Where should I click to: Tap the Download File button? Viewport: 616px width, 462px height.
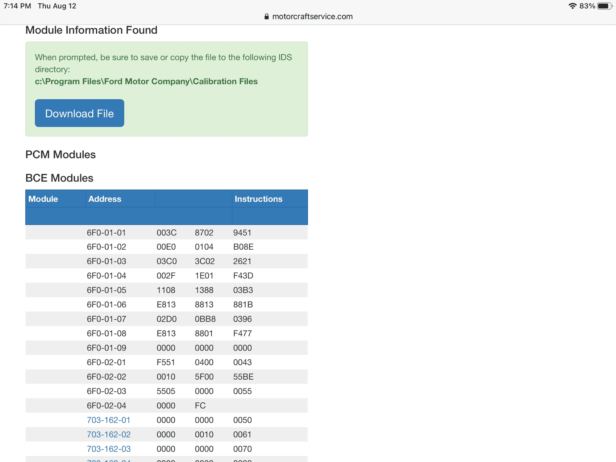click(79, 113)
